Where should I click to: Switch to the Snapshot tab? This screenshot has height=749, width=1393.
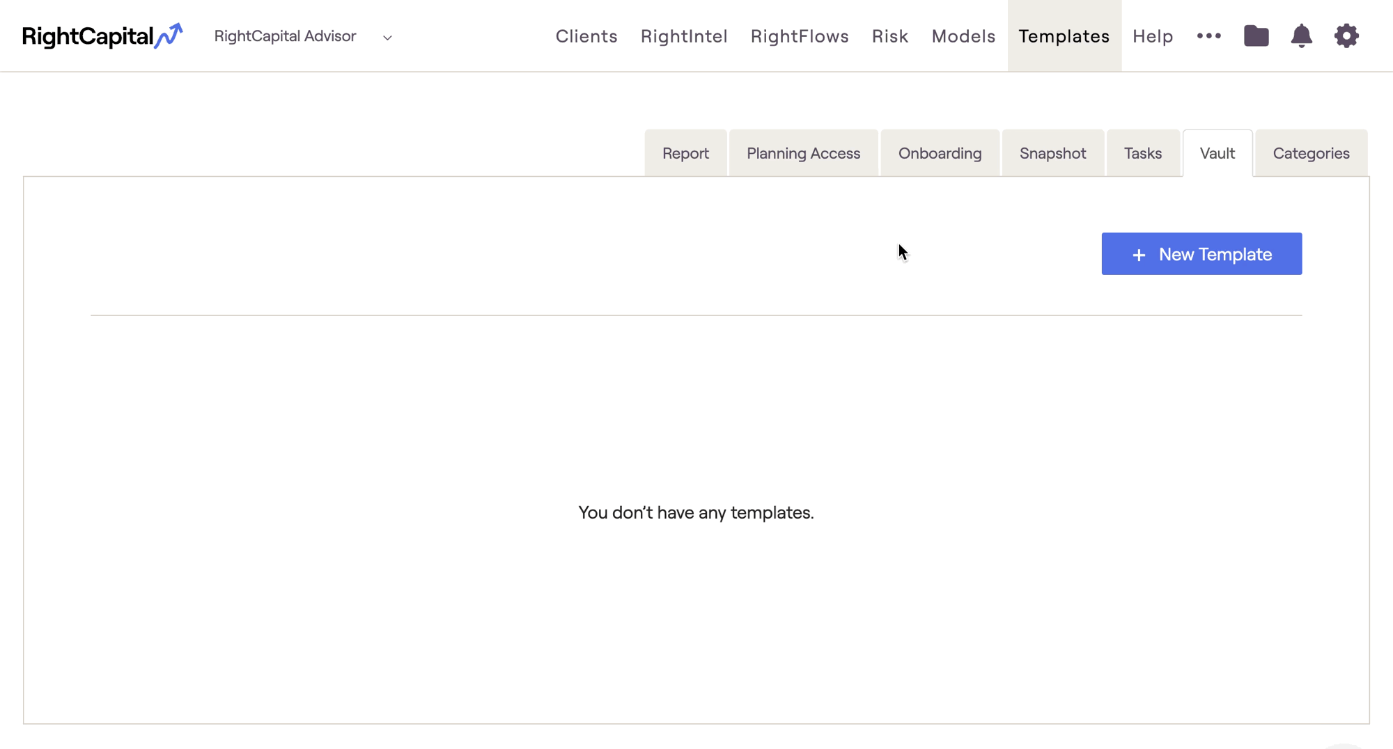point(1052,153)
